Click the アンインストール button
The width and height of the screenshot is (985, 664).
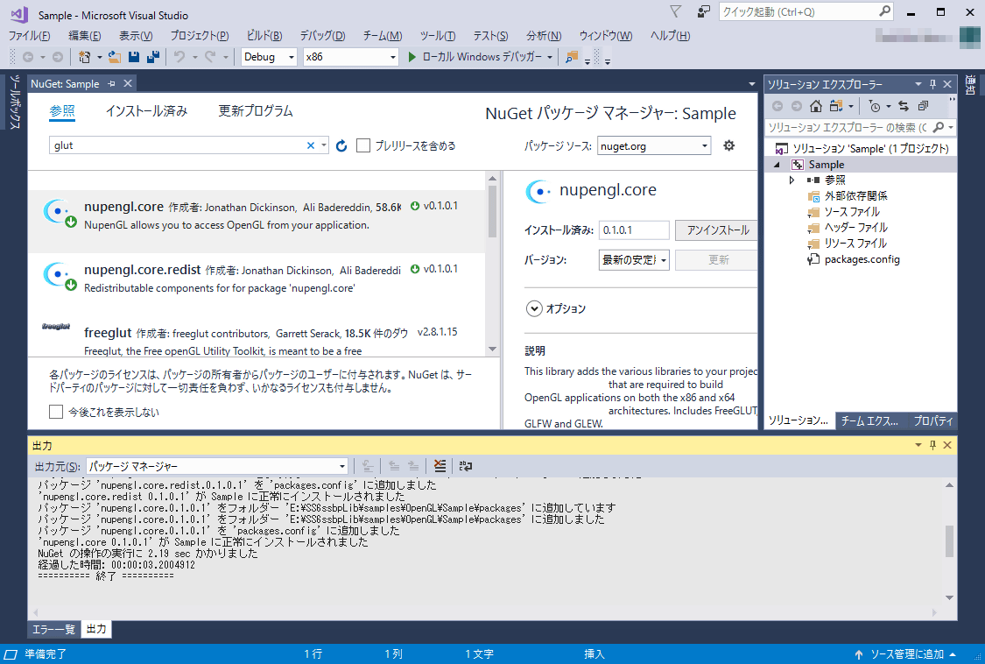click(717, 230)
